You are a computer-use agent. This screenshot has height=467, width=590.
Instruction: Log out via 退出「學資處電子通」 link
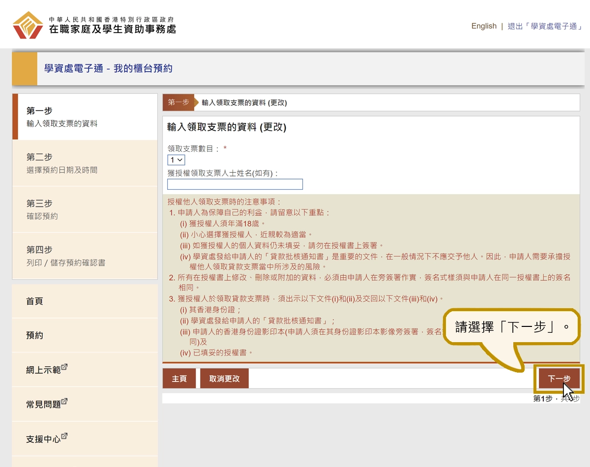click(x=545, y=26)
